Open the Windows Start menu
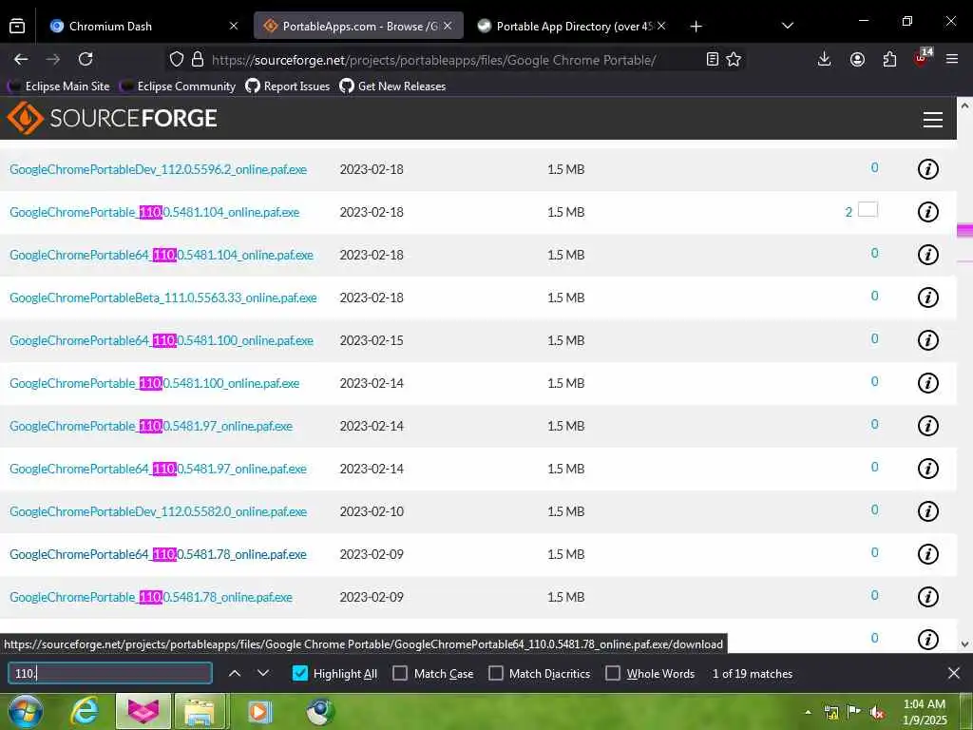The width and height of the screenshot is (973, 730). pos(25,711)
